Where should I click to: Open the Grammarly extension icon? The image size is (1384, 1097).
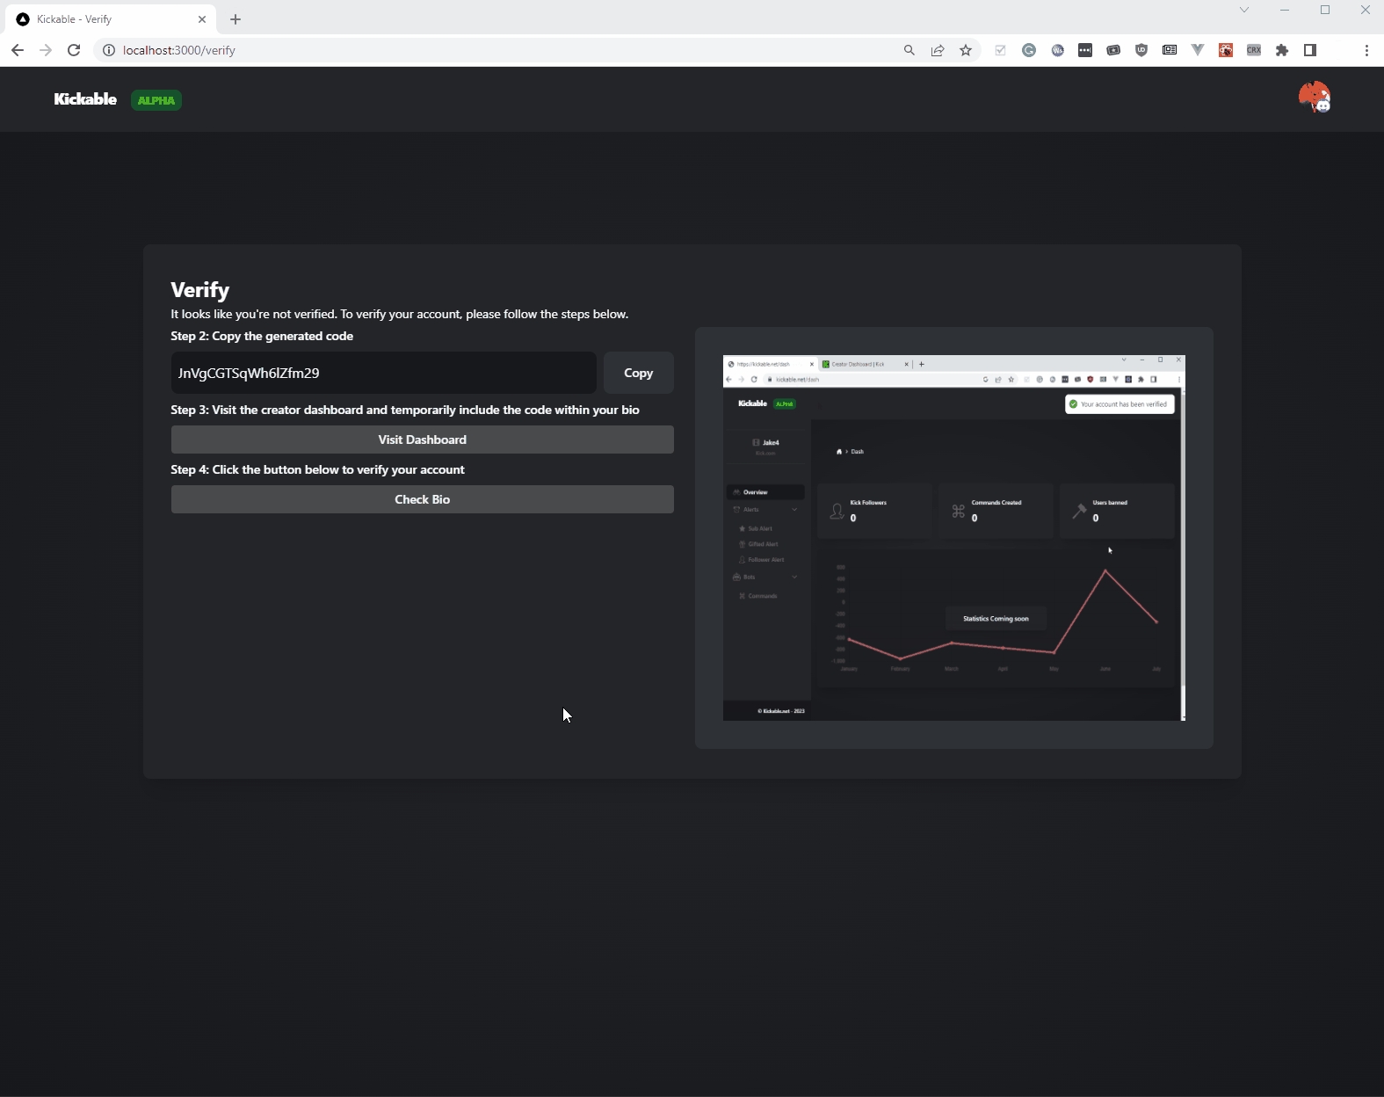1029,50
